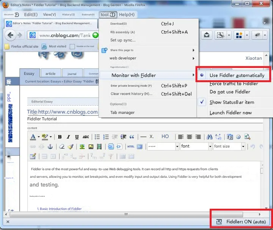This screenshot has height=230, width=273.
Task: Insert a numbered list
Action: click(106, 137)
